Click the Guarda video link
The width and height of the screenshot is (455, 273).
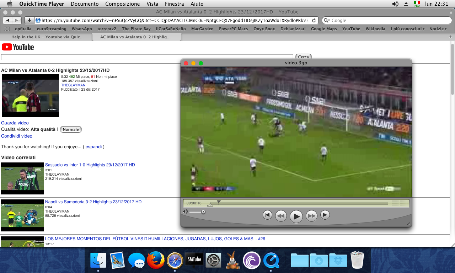(15, 123)
